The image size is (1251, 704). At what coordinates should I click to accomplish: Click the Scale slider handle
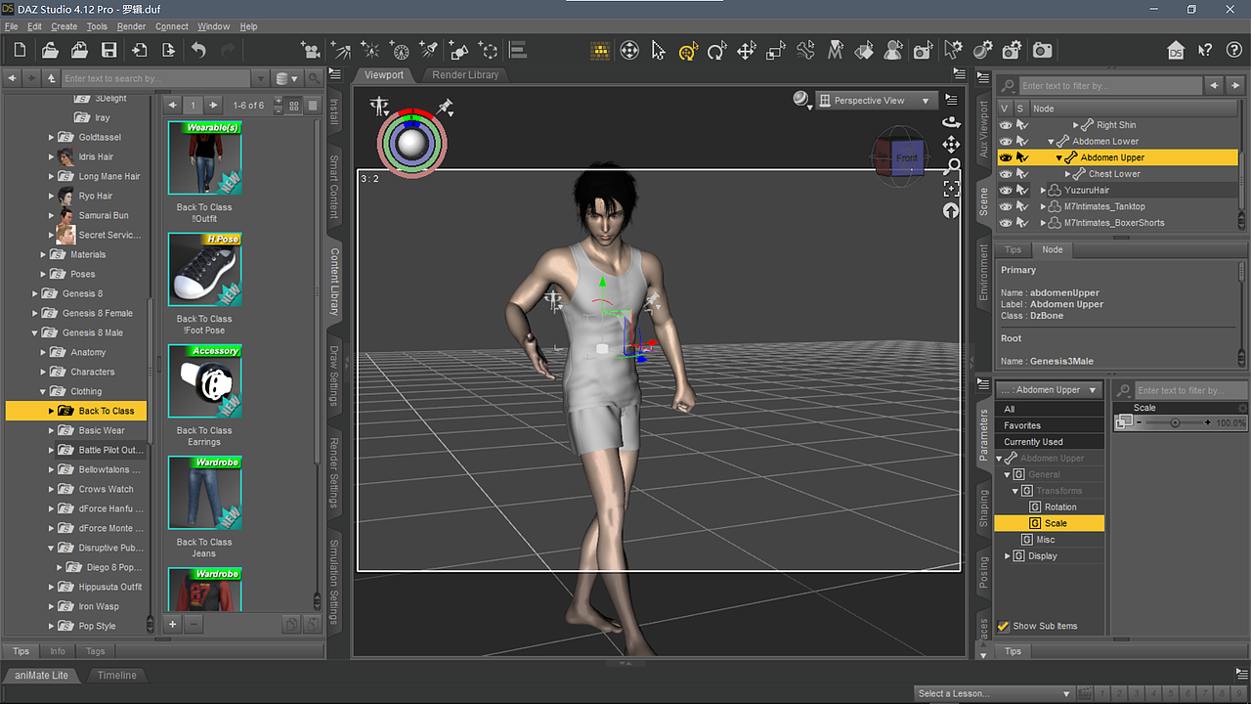click(1175, 423)
